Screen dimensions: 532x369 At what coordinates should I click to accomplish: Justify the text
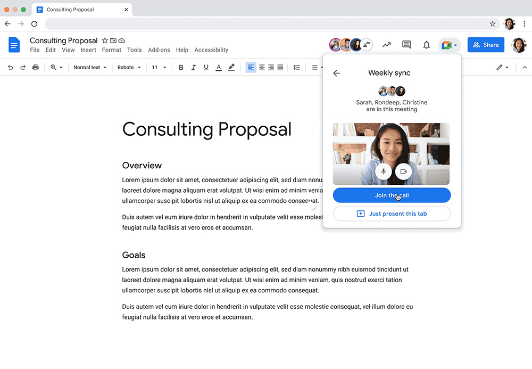coord(280,67)
